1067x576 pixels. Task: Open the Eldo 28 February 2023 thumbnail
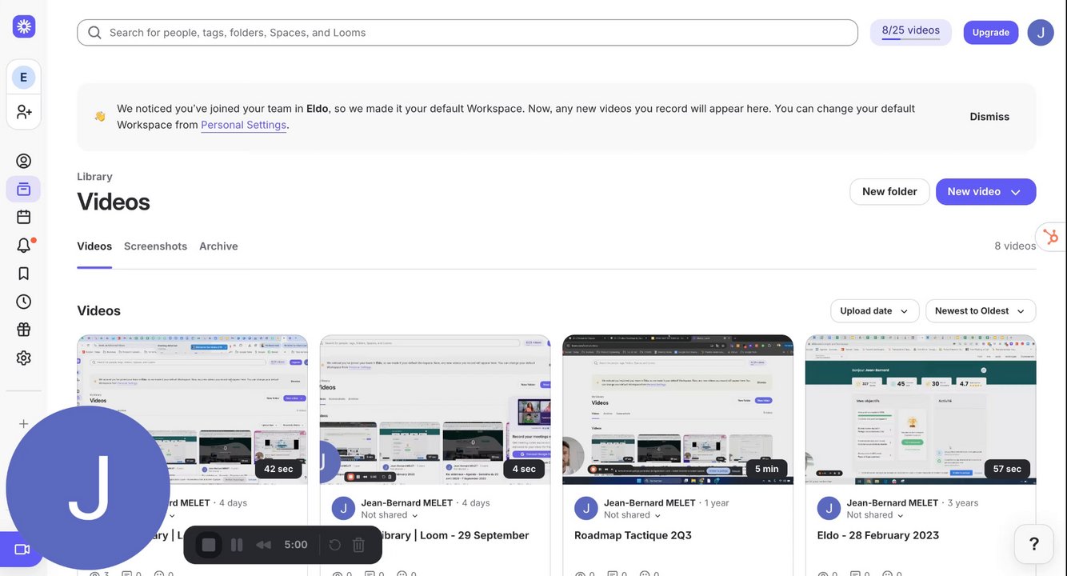pos(921,410)
